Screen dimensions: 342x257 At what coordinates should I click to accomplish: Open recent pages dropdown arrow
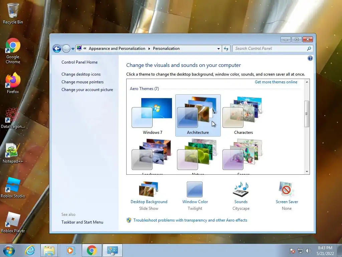click(73, 49)
